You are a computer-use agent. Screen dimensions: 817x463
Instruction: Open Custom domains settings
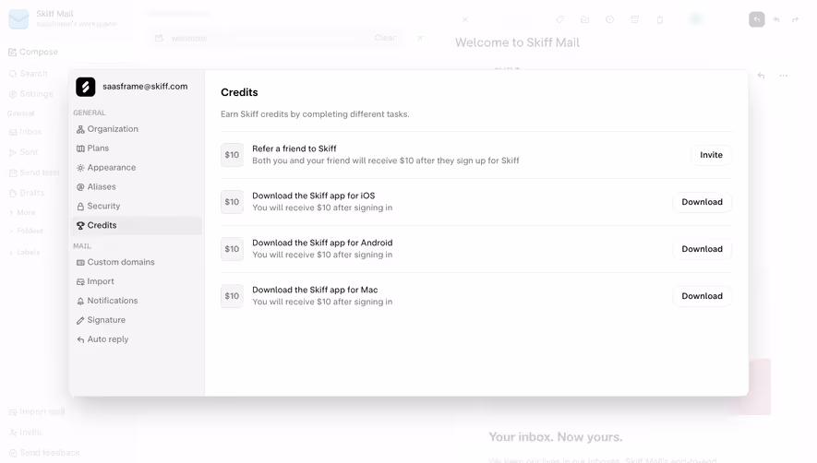(136, 262)
